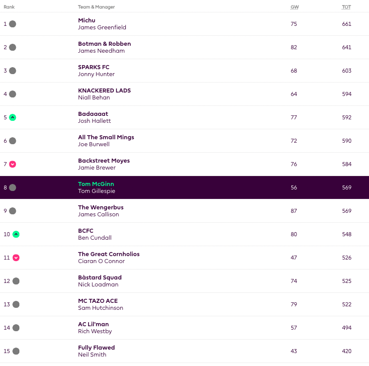Click the pink down-arrow icon beside rank 7
This screenshot has height=366, width=369.
click(x=12, y=164)
